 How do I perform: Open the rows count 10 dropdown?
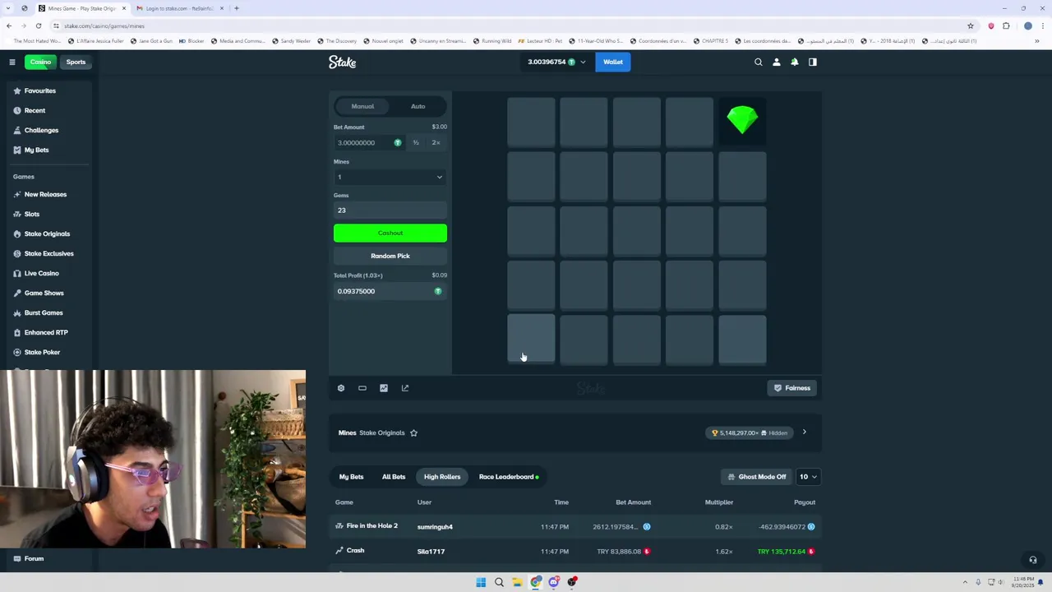pyautogui.click(x=809, y=477)
